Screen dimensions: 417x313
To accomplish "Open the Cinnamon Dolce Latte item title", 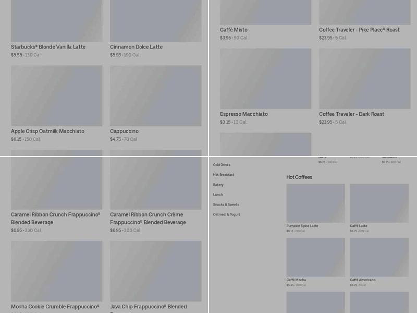I will [x=136, y=47].
